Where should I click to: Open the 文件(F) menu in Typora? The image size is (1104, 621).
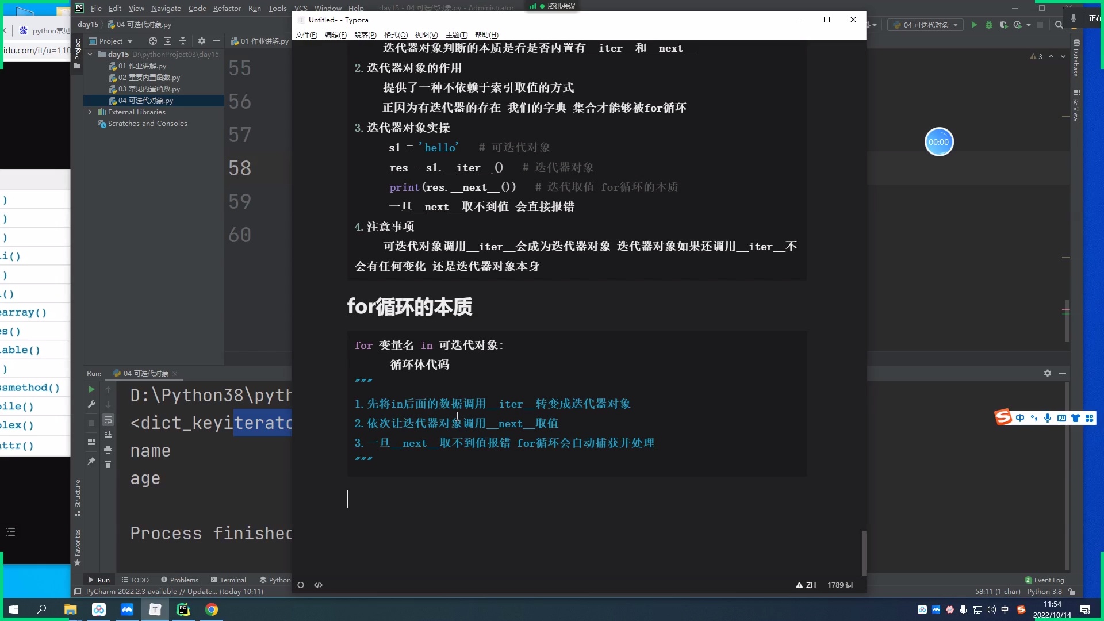(x=306, y=35)
